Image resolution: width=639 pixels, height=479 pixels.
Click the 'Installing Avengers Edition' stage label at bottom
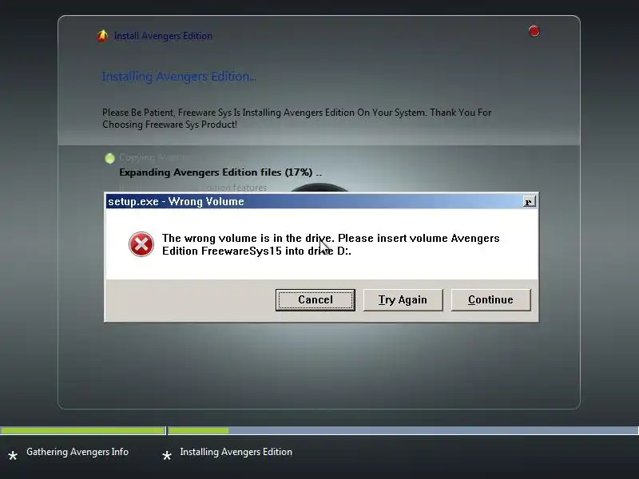(x=236, y=452)
